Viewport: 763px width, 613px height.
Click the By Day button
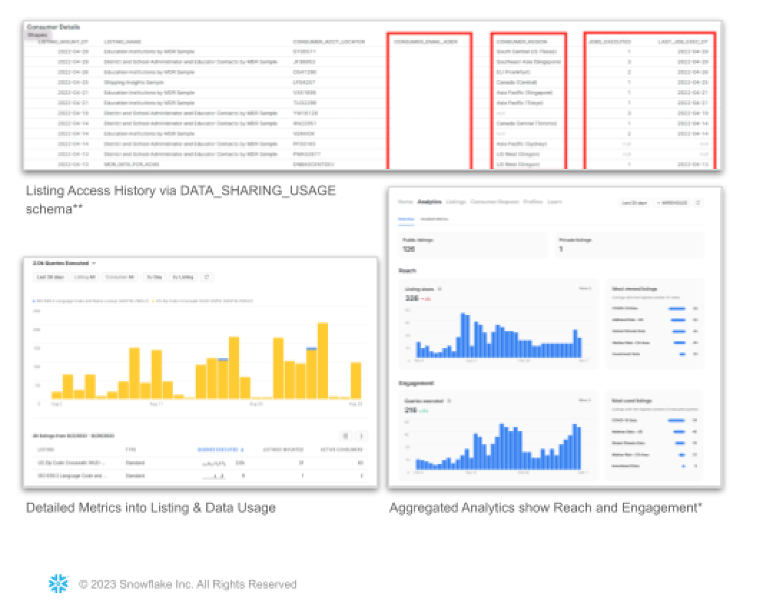(153, 277)
